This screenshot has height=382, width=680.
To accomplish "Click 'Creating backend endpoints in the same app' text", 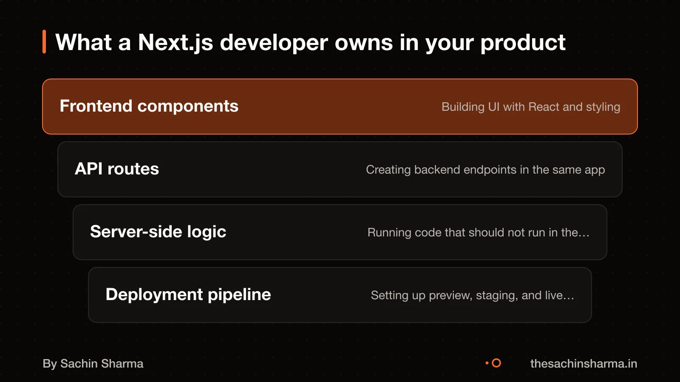I will tap(485, 170).
